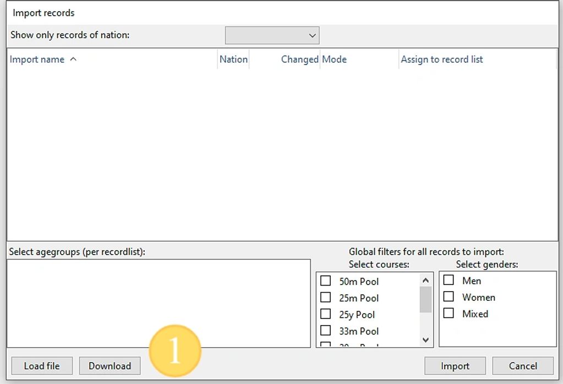
Task: Check the 25y Pool option
Action: tap(326, 314)
